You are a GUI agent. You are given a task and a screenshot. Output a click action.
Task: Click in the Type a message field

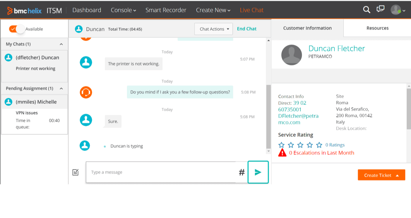click(x=161, y=172)
